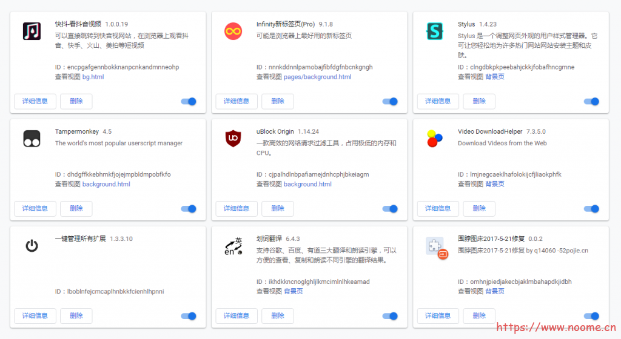The height and width of the screenshot is (339, 621).
Task: Disable the uBlock Origin toggle
Action: pyautogui.click(x=390, y=209)
